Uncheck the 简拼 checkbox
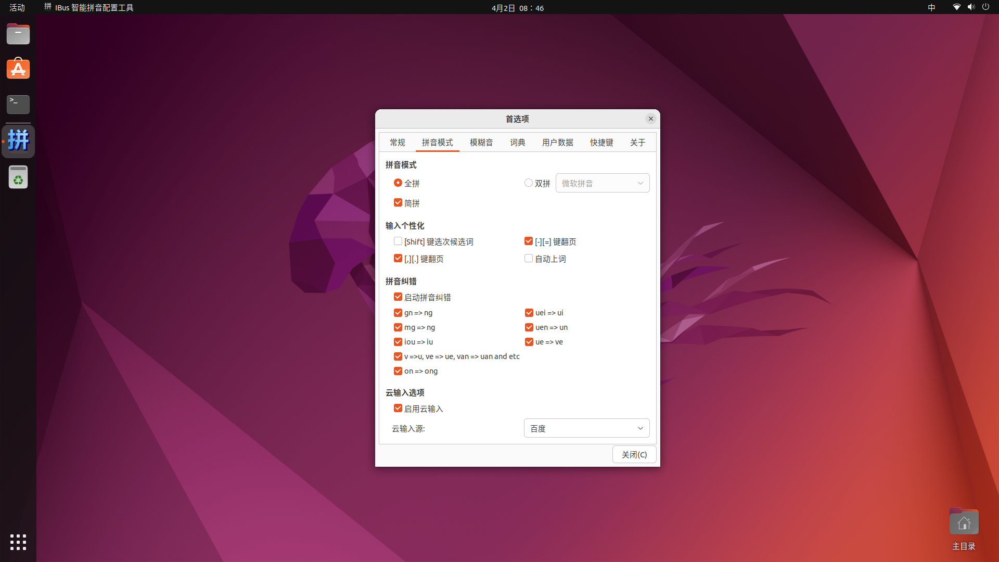This screenshot has height=562, width=999. pos(398,202)
